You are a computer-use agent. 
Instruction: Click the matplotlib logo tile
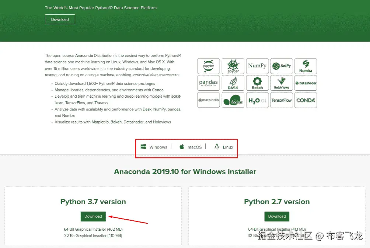tap(208, 100)
